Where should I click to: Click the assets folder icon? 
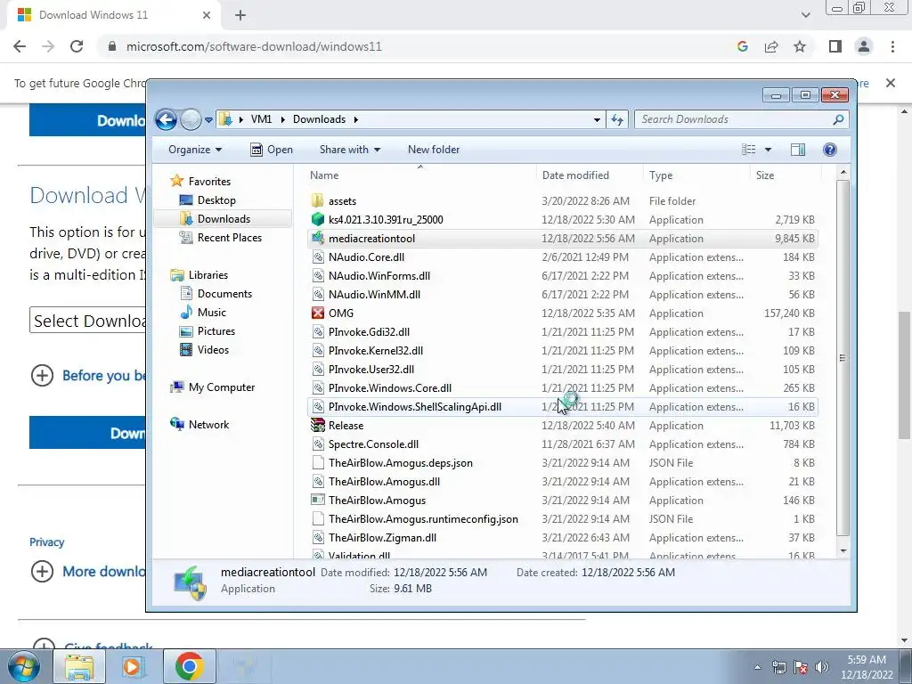[x=318, y=200]
